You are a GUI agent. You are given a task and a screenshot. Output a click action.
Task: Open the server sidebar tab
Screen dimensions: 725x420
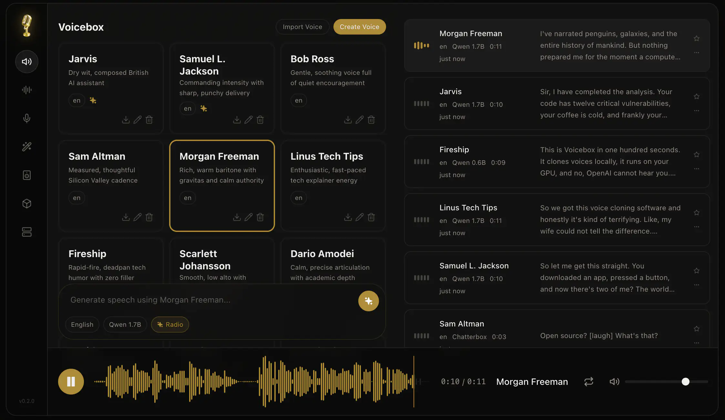[27, 232]
